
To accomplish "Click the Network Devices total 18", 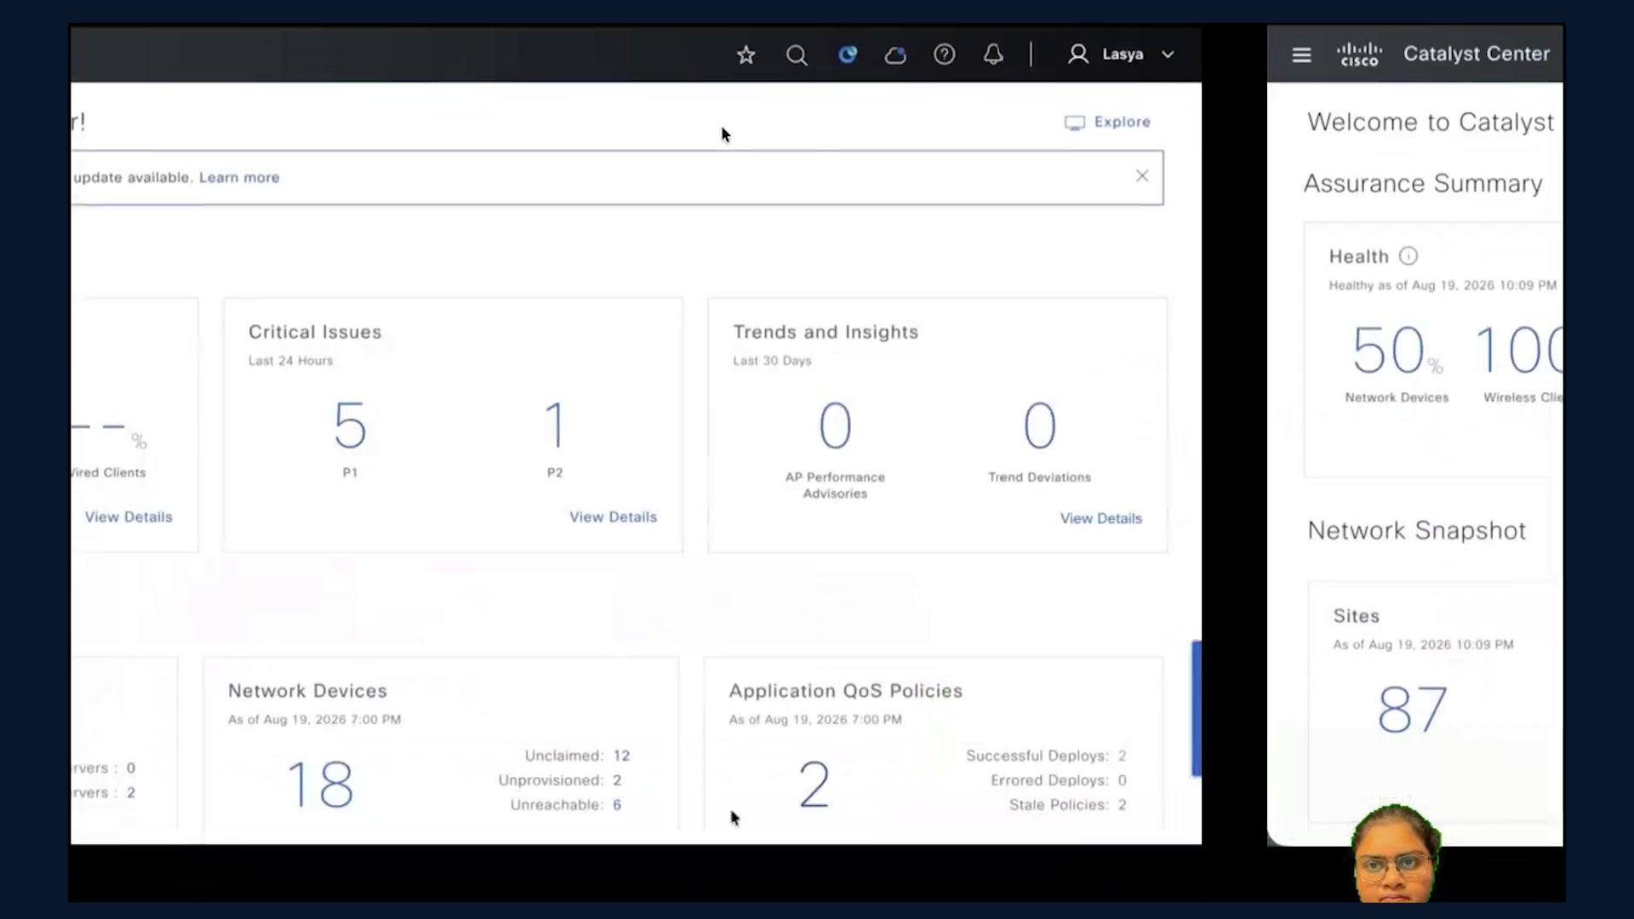I will [x=320, y=784].
